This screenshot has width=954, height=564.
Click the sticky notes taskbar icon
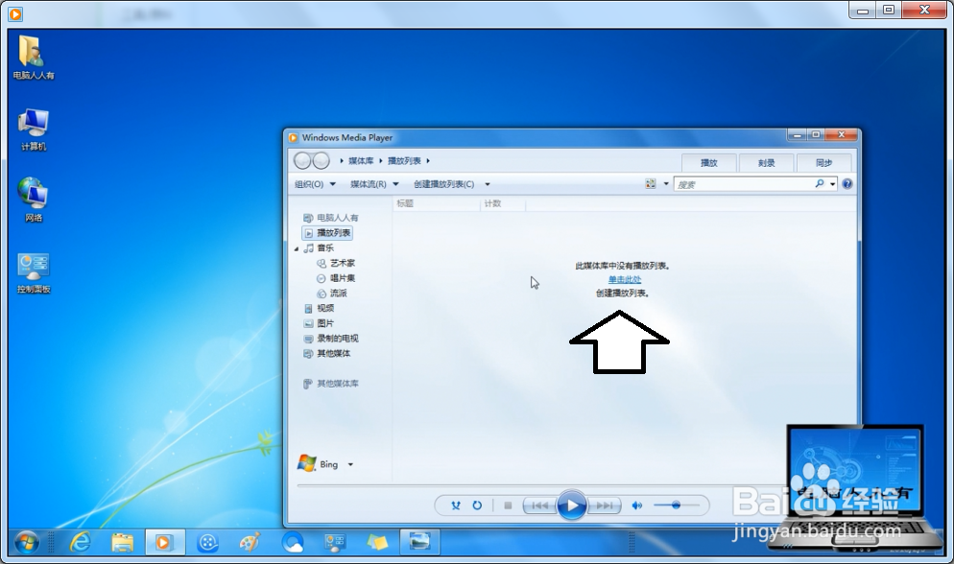click(x=377, y=542)
